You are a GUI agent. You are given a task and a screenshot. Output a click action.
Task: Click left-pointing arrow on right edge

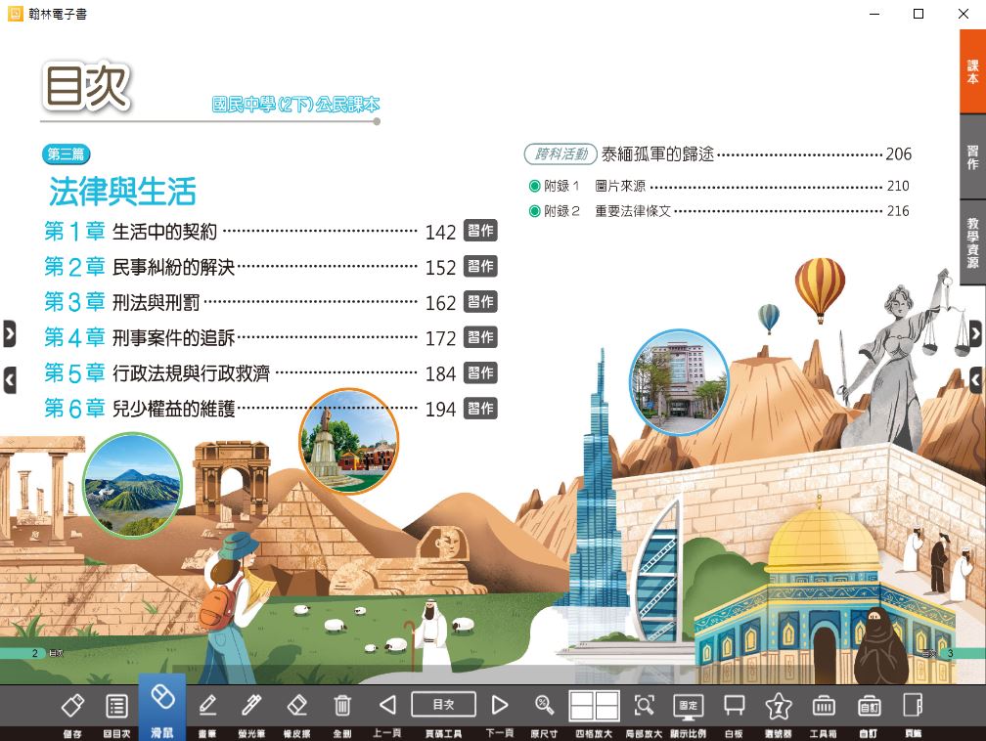[x=975, y=380]
